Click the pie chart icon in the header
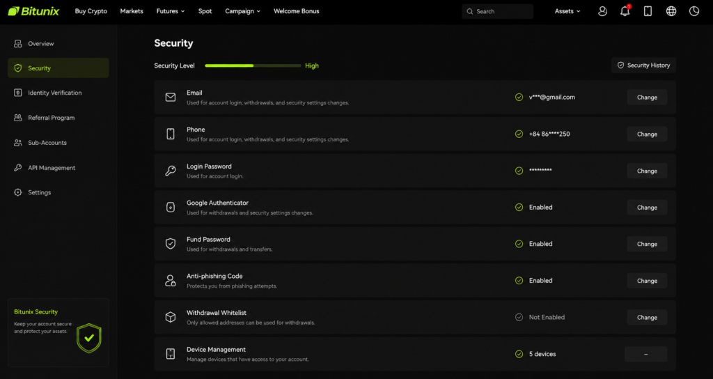This screenshot has height=379, width=713. [x=694, y=11]
